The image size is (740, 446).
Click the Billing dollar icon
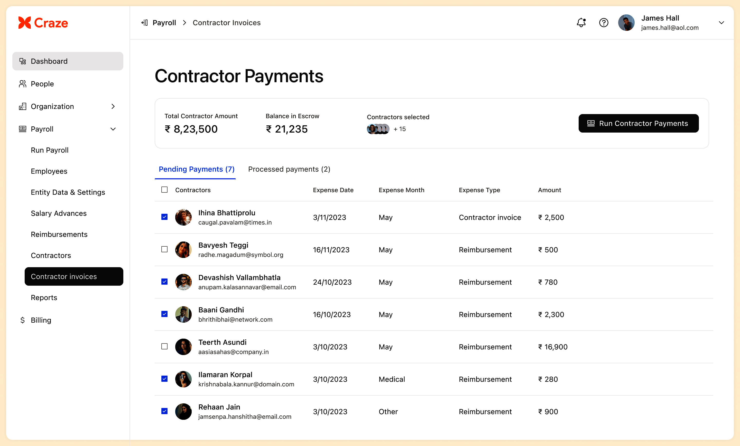click(x=23, y=320)
